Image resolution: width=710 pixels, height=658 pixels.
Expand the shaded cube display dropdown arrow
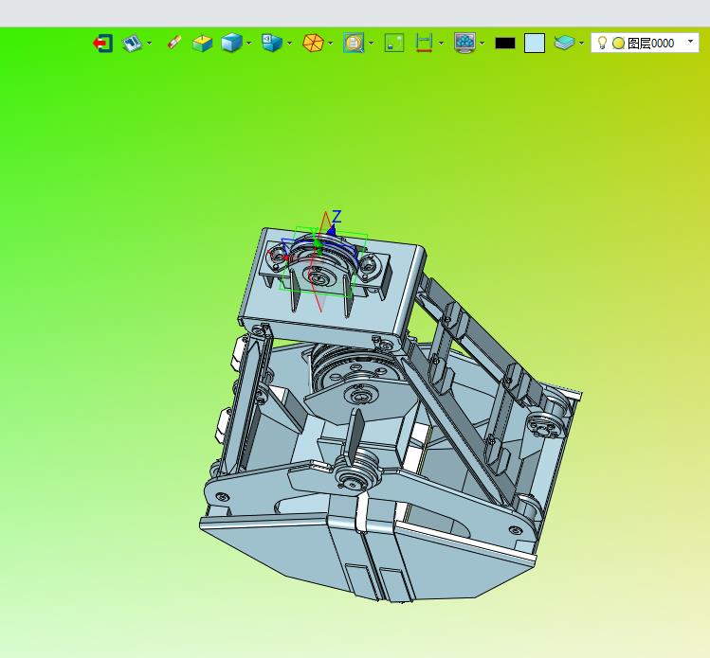249,44
